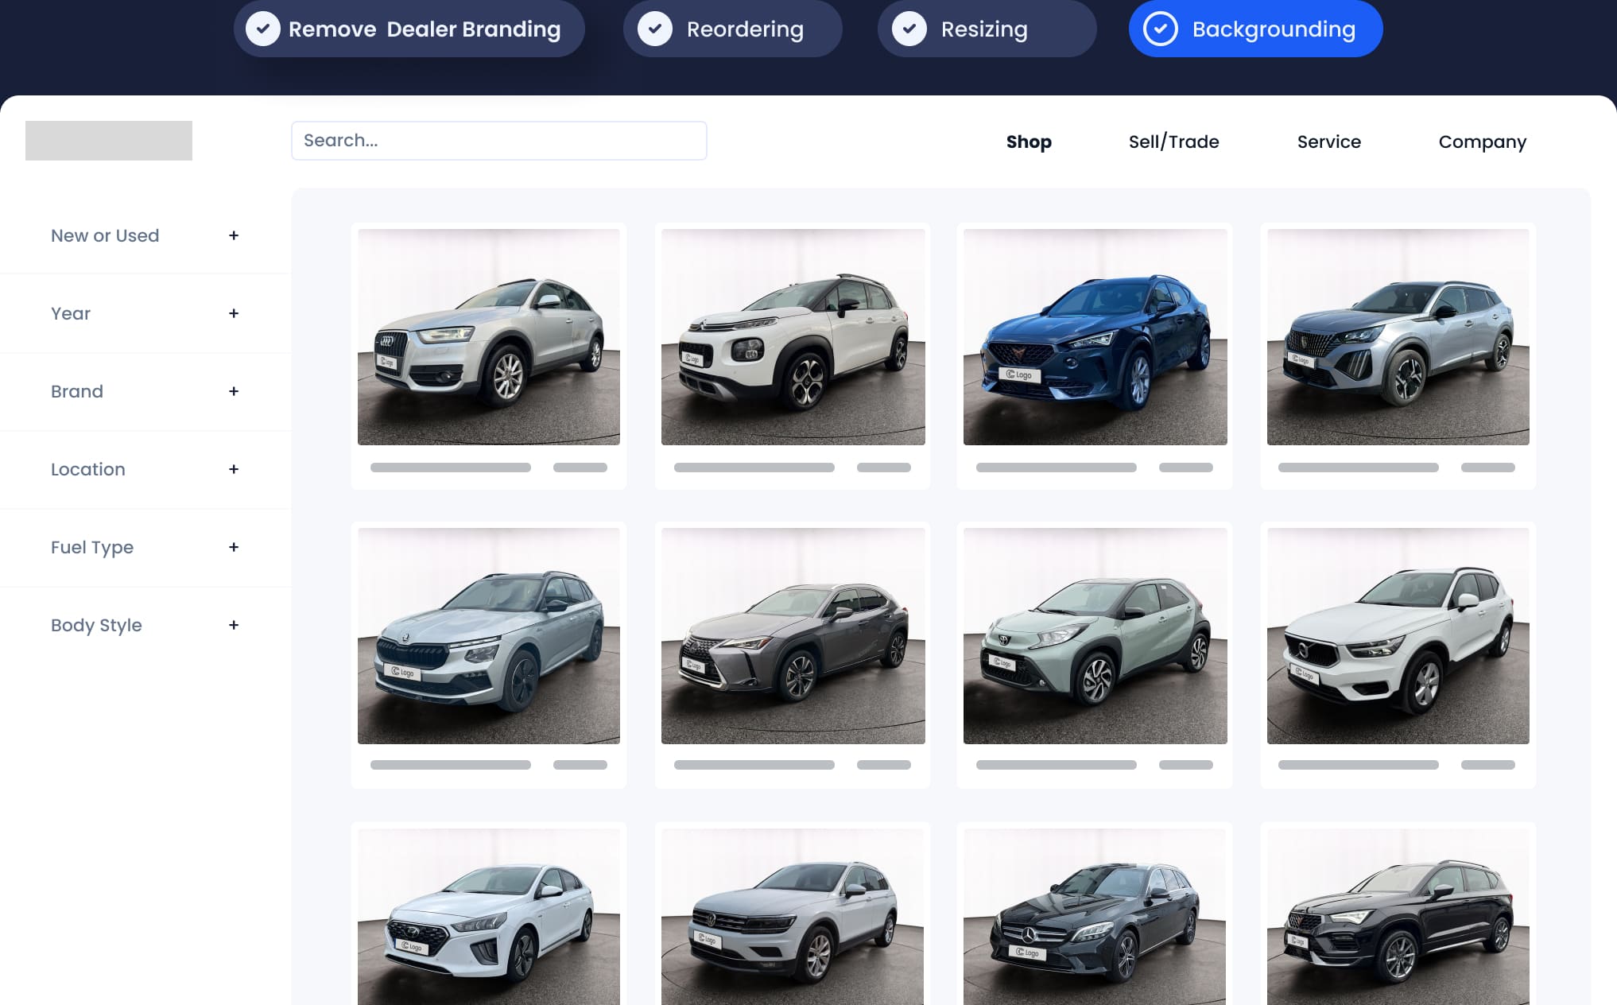The width and height of the screenshot is (1617, 1005).
Task: Open the white Volvo XC40 photo
Action: [x=1398, y=636]
